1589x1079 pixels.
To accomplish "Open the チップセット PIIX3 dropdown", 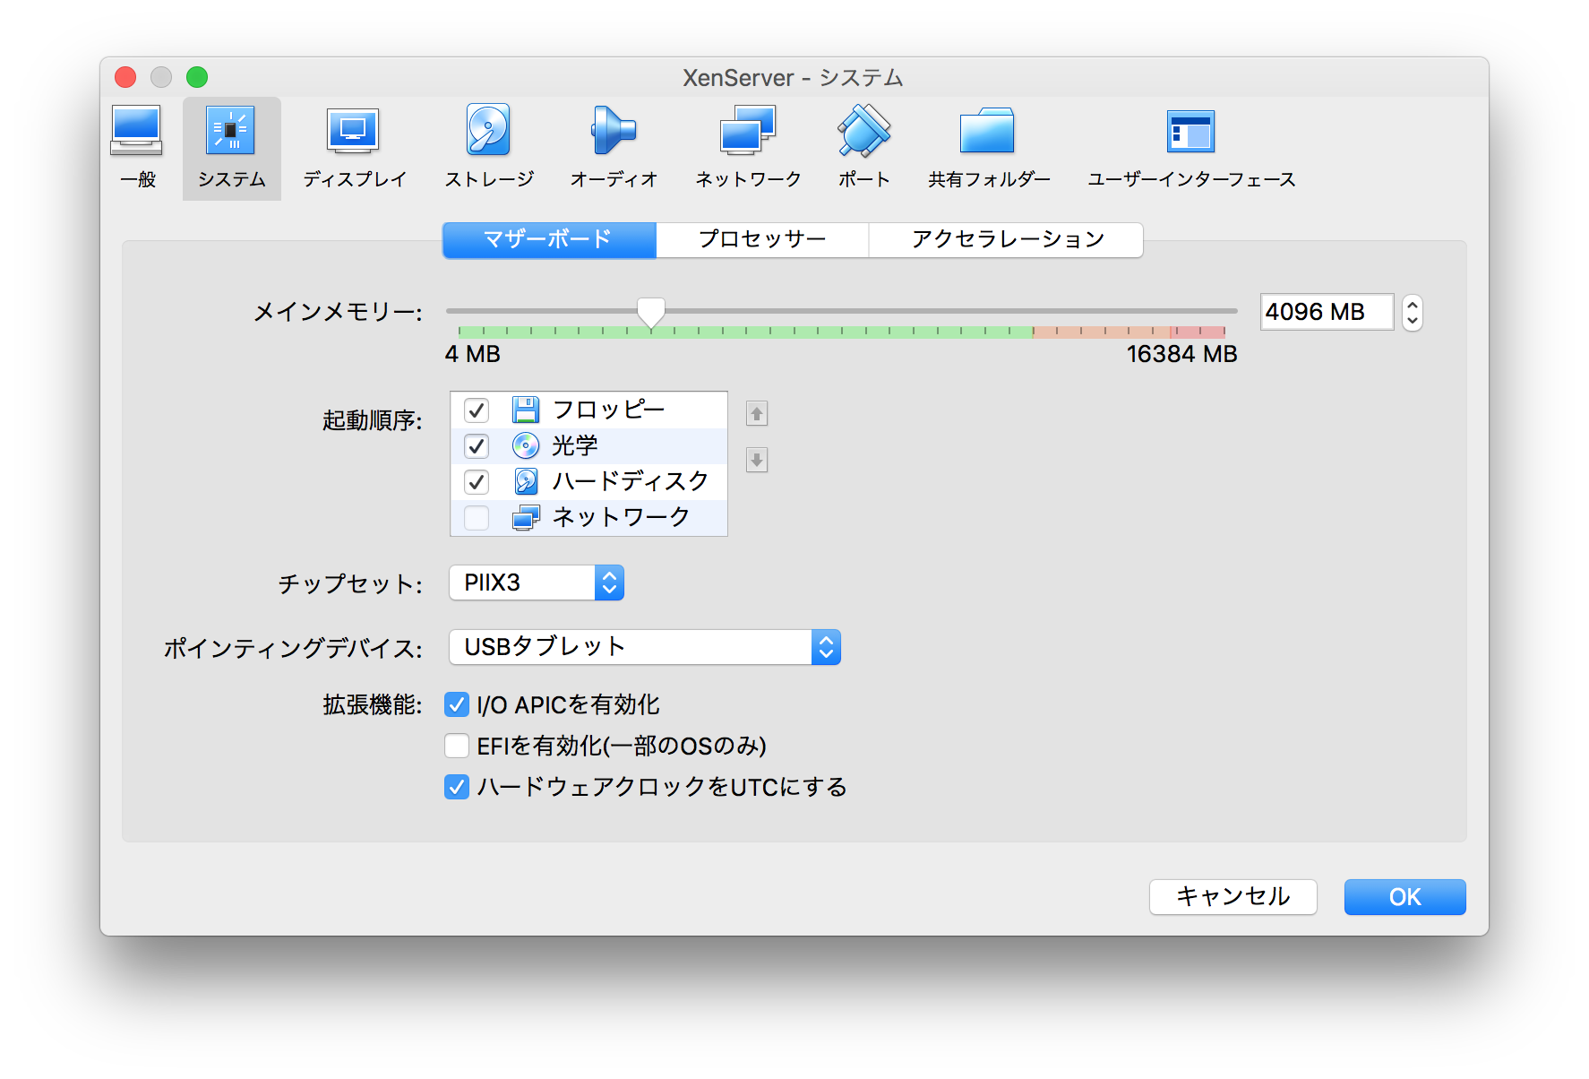I will [537, 583].
